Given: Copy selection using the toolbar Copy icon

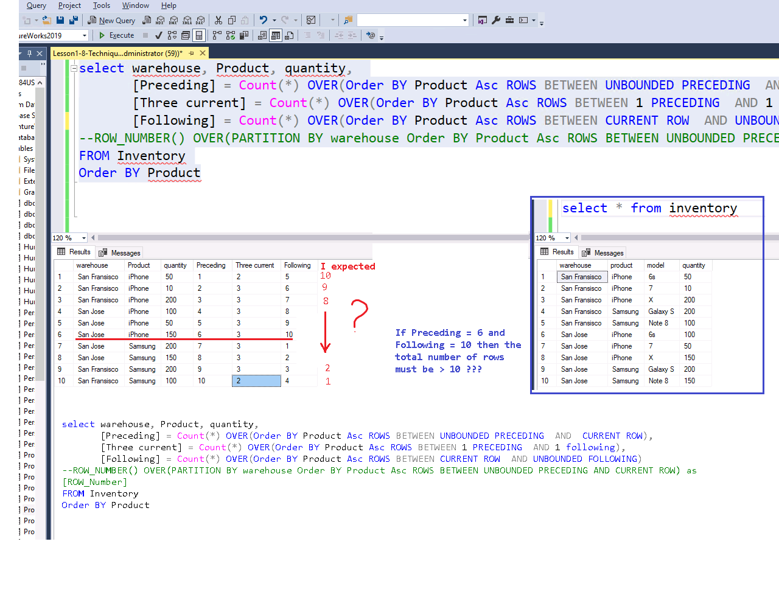Looking at the screenshot, I should pyautogui.click(x=232, y=20).
